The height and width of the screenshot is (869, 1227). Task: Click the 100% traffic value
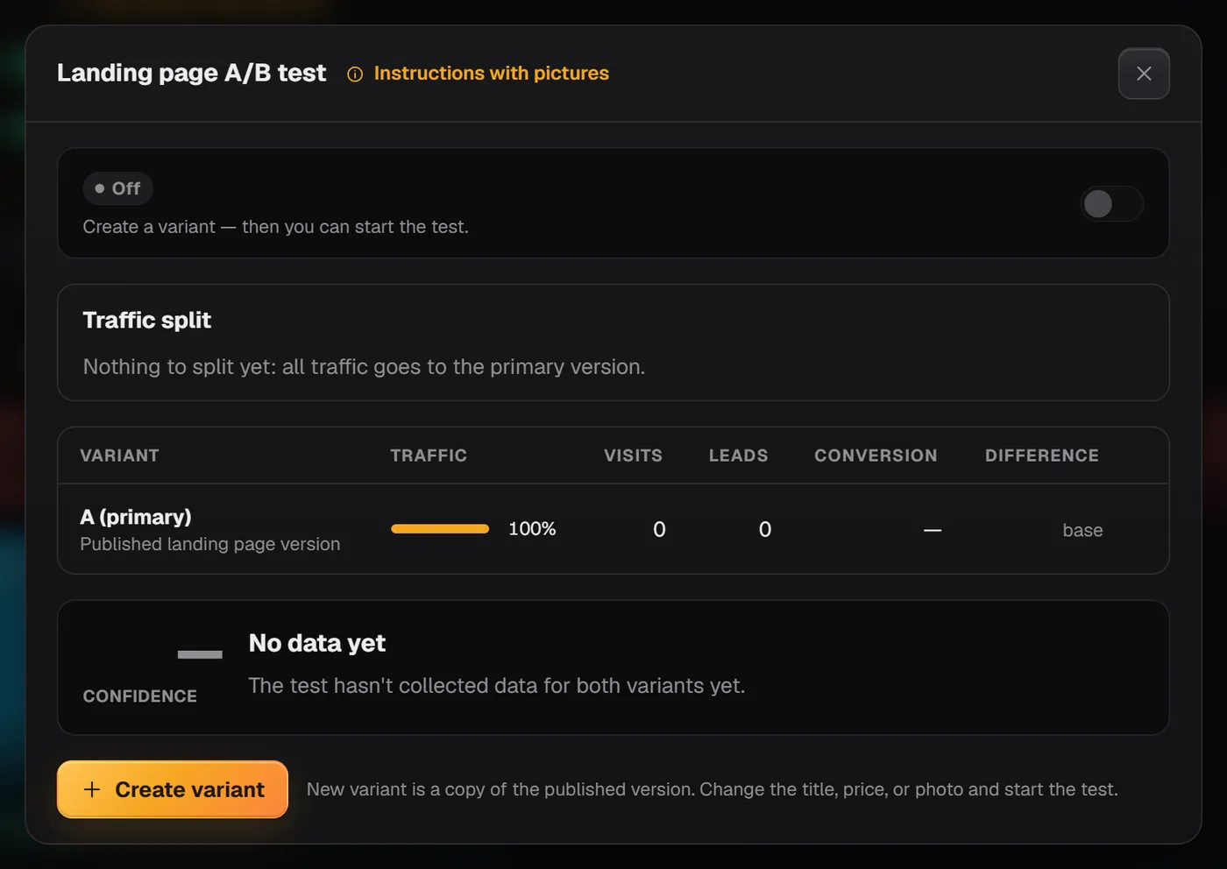(x=532, y=529)
